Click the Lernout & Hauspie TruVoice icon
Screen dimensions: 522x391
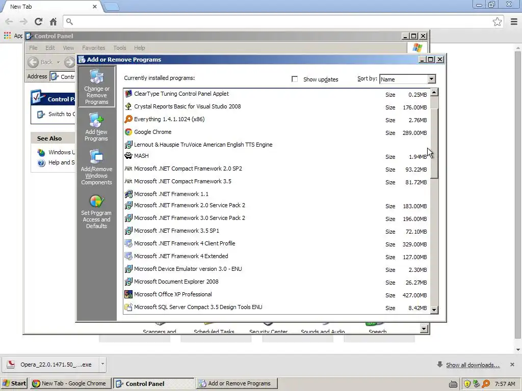128,145
